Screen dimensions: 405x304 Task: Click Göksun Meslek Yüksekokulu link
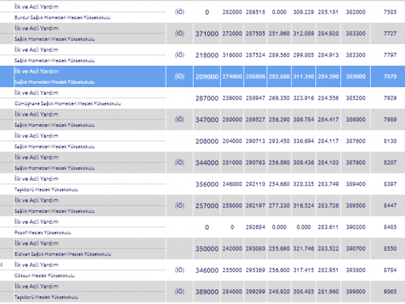coord(44,275)
